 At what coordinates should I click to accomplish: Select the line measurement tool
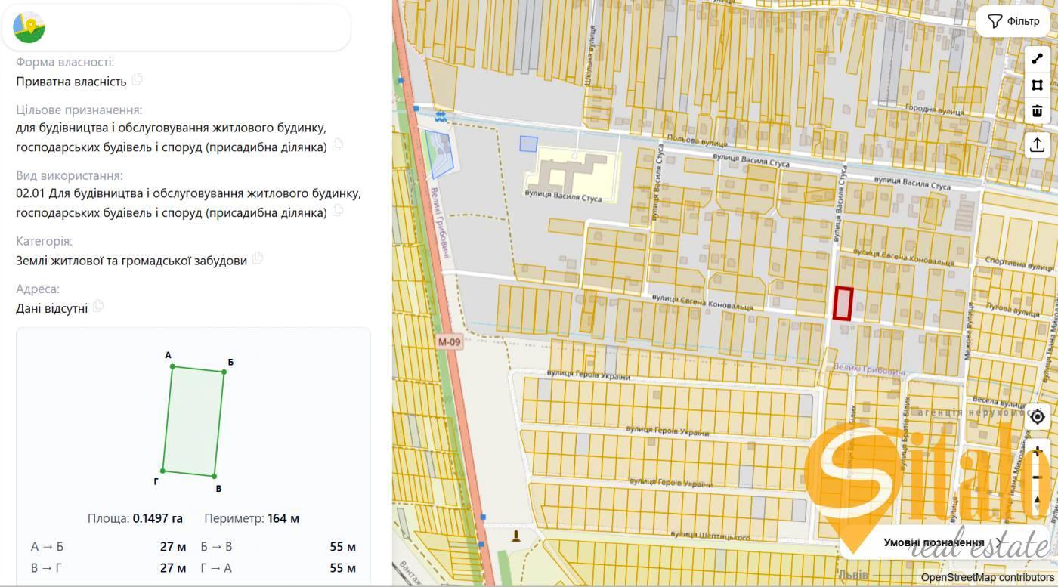click(1037, 60)
